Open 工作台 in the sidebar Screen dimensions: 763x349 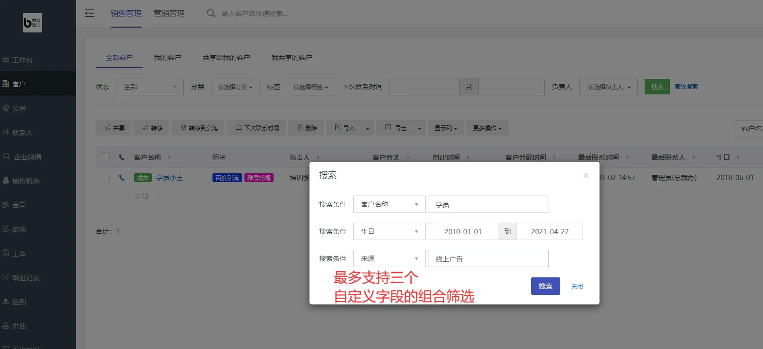(x=38, y=60)
